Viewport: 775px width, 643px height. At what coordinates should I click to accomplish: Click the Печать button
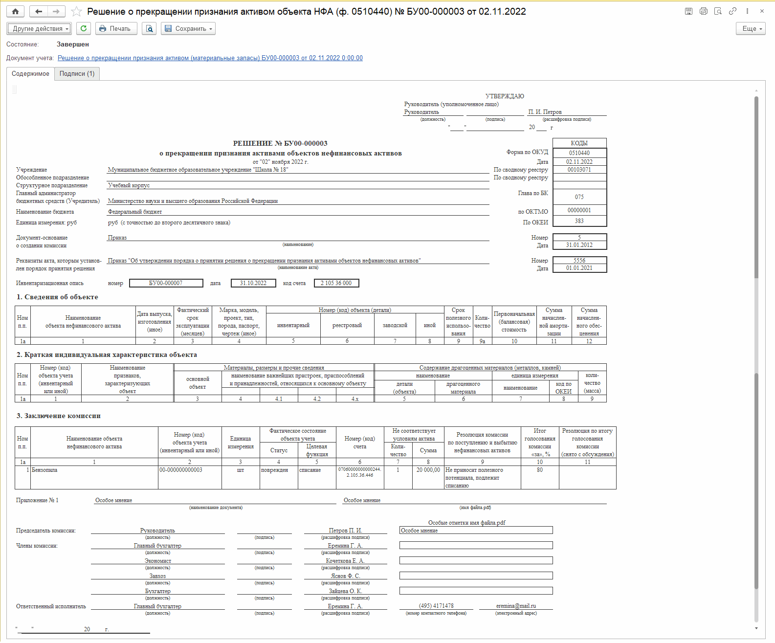coord(116,28)
